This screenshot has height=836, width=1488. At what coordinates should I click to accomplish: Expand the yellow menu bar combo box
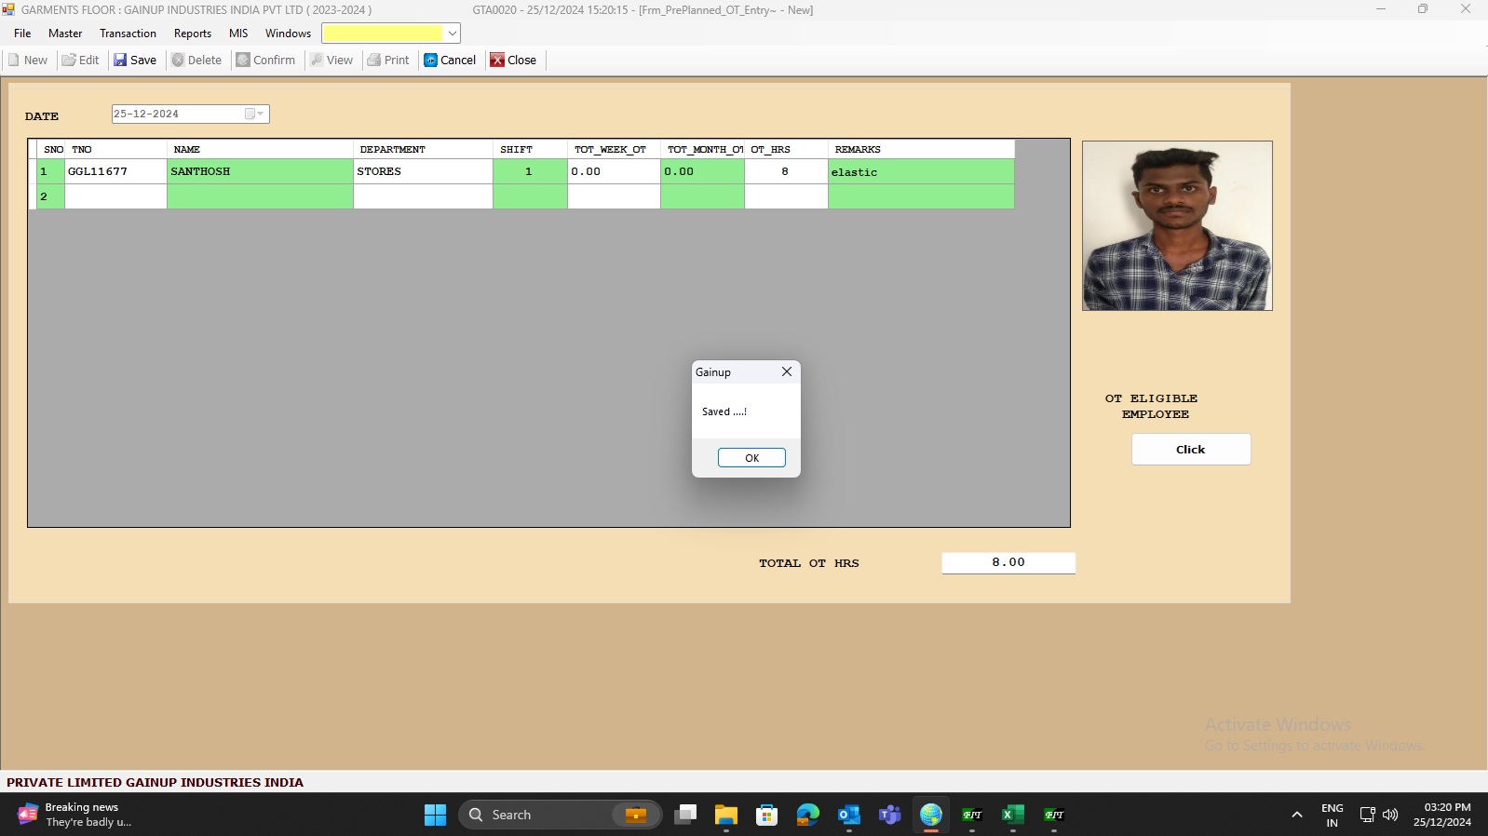point(452,34)
